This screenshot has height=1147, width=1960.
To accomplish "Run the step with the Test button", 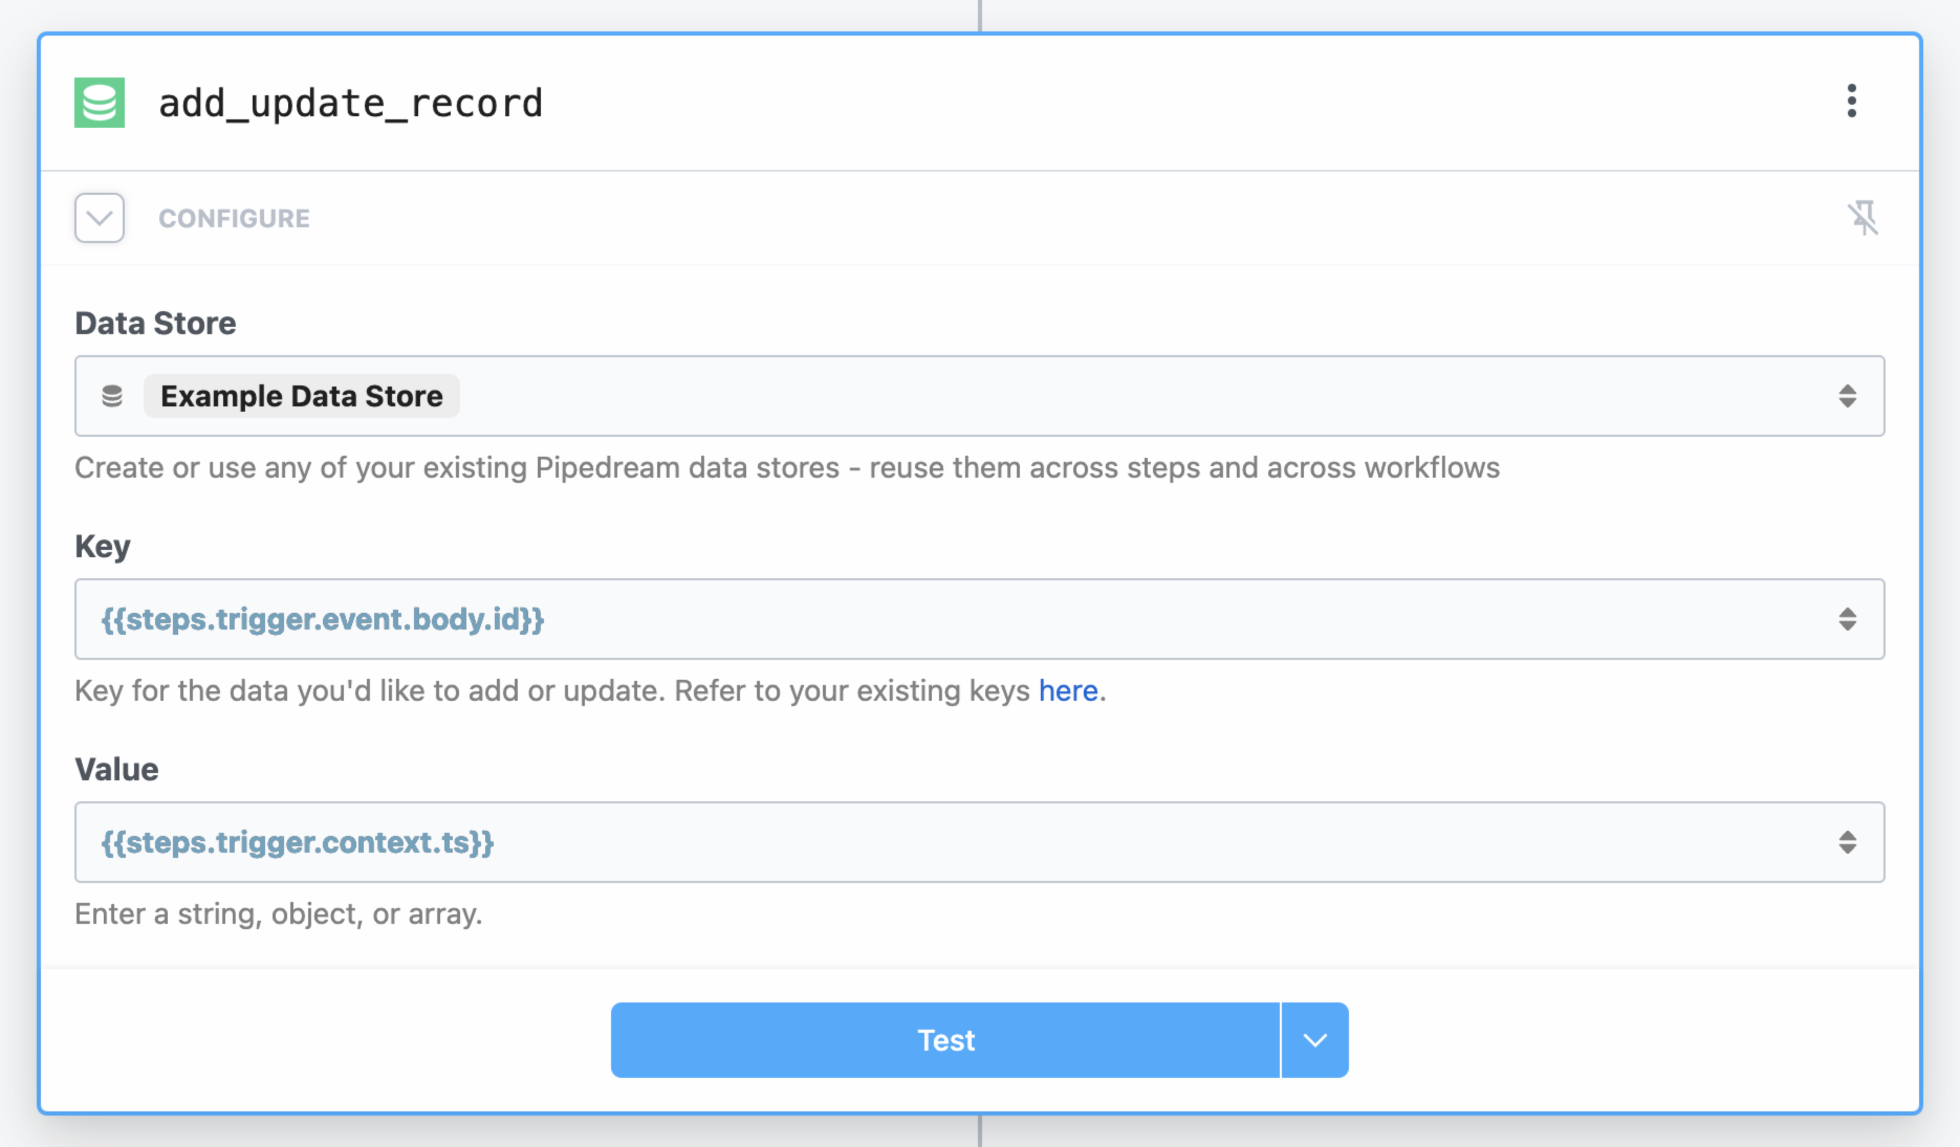I will [x=945, y=1041].
